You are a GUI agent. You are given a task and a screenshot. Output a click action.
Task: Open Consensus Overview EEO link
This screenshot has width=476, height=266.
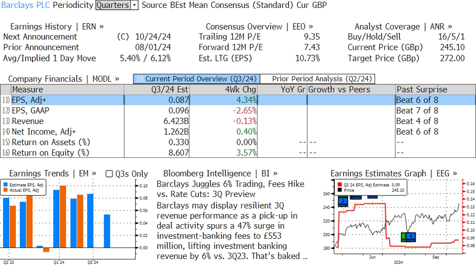click(259, 26)
